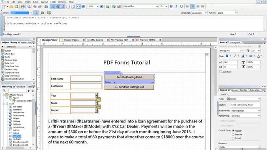The height and width of the screenshot is (150, 267).
Task: Open Find using the binoculars icon
Action: coord(46,7)
